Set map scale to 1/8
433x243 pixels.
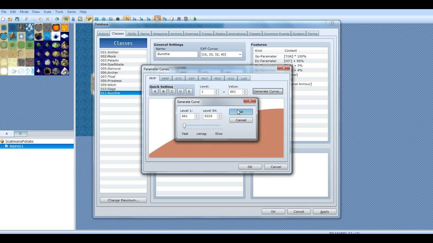tap(148, 19)
